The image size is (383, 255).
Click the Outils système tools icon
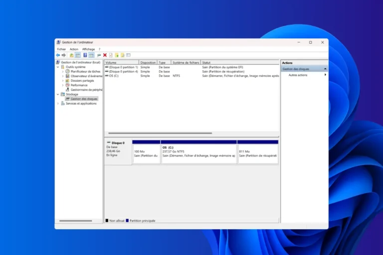[x=63, y=67]
